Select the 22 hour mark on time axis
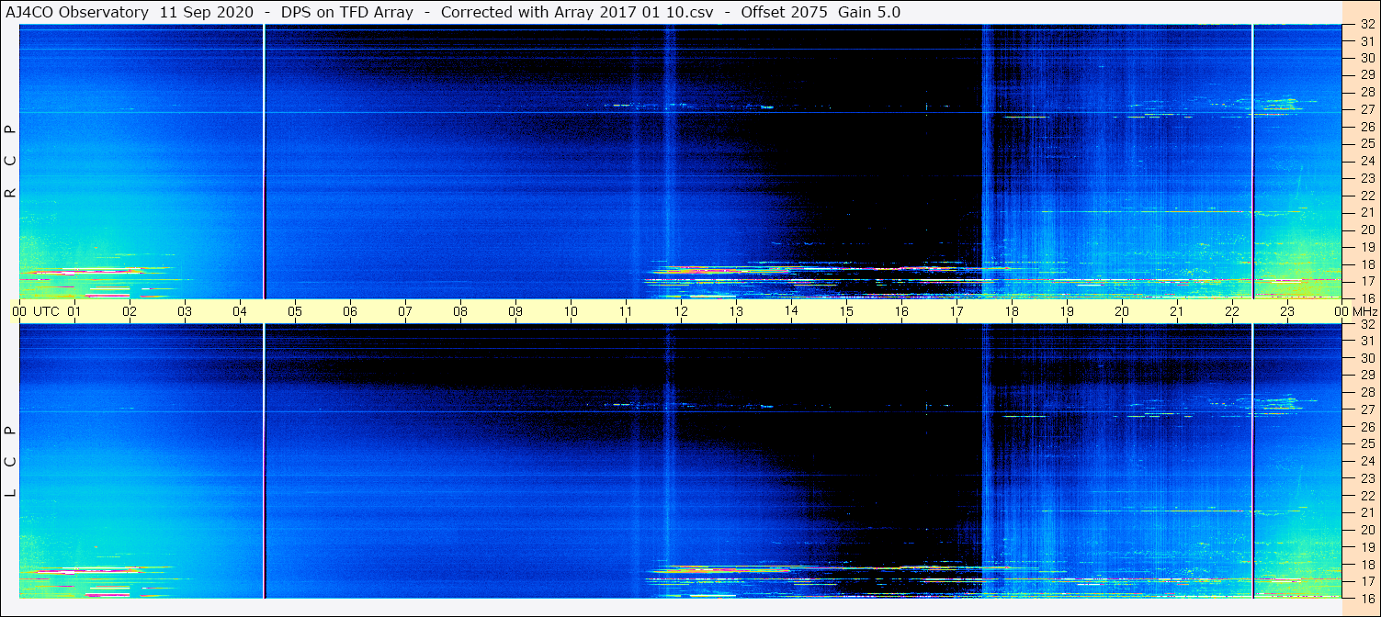 coord(1232,311)
